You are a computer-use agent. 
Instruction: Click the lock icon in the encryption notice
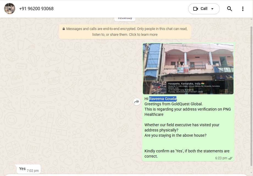coord(64,29)
